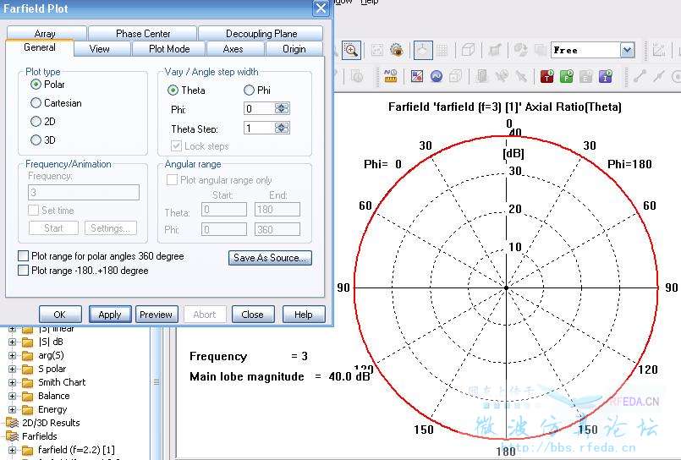Switch to the Phase Center tab
This screenshot has width=681, height=460.
143,34
